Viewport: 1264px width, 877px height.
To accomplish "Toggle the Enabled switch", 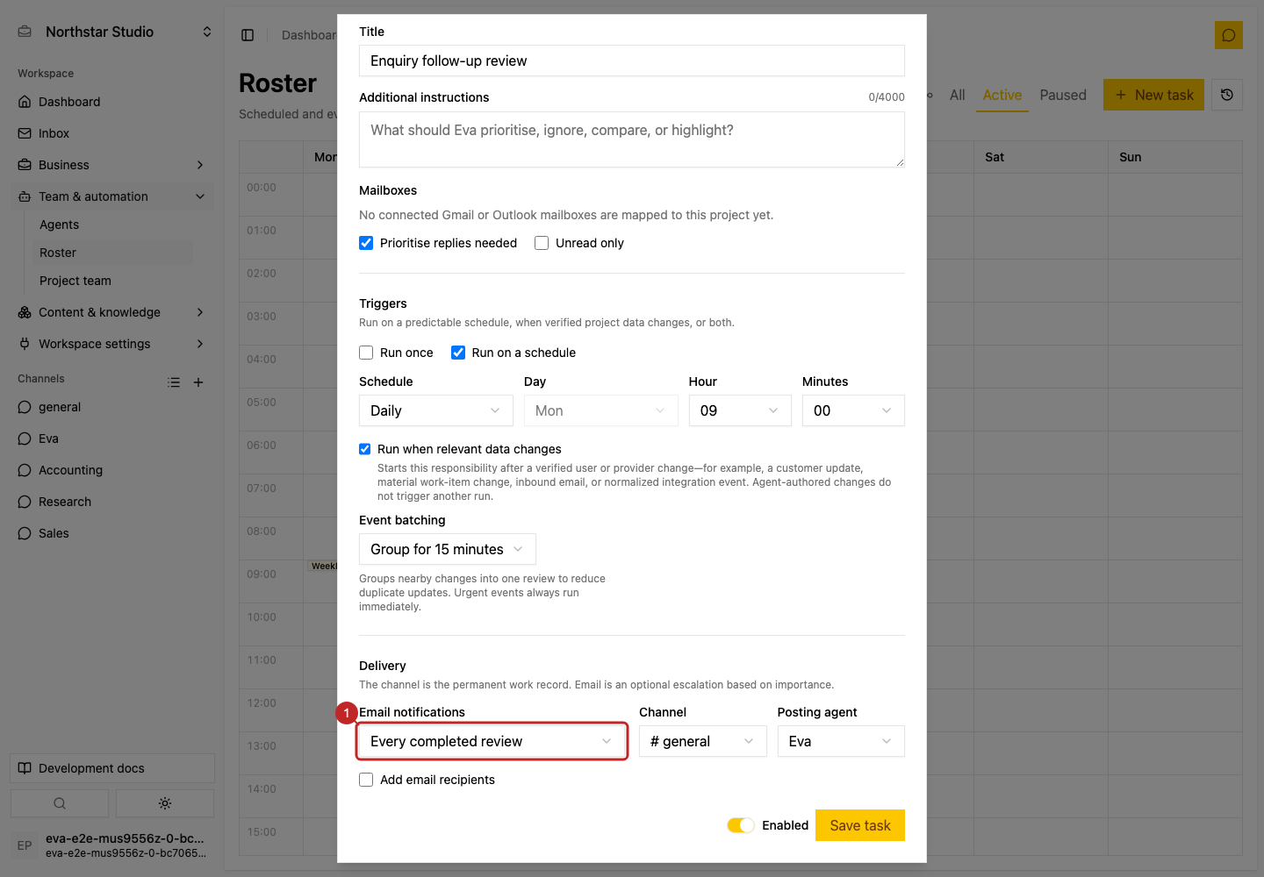I will coord(741,825).
